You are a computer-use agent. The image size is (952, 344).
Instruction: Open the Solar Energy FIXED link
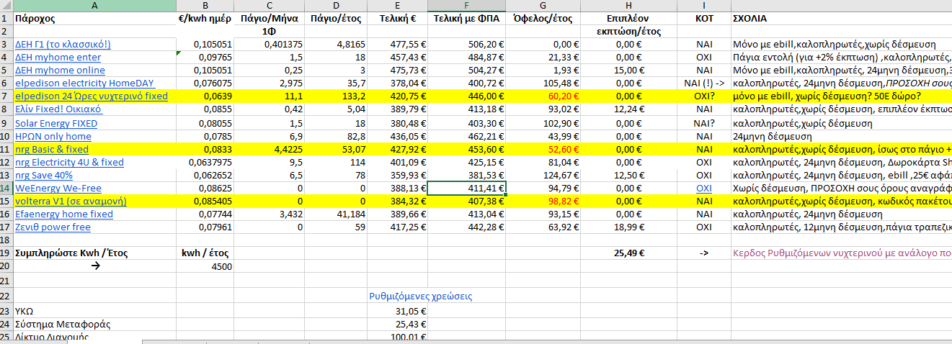56,124
